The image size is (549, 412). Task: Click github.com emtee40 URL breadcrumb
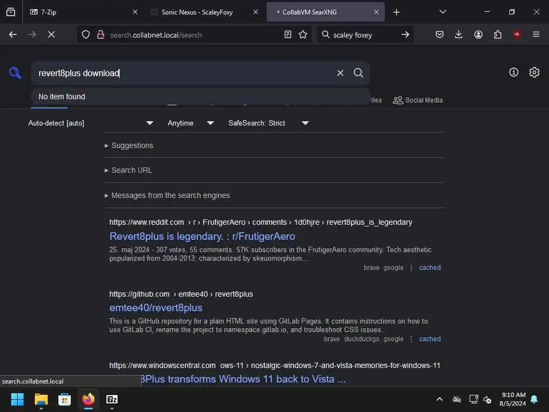[181, 294]
